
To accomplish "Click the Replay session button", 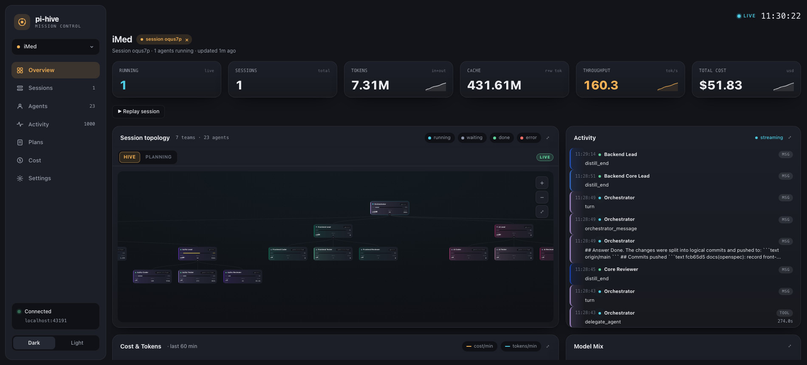I will click(x=138, y=111).
